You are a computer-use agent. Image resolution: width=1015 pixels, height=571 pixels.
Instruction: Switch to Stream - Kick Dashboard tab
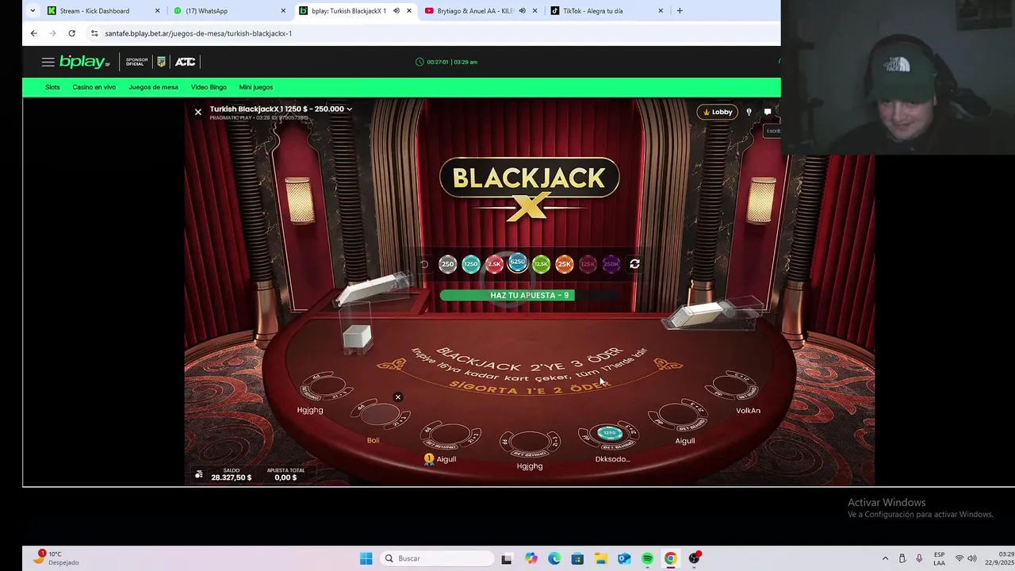103,11
